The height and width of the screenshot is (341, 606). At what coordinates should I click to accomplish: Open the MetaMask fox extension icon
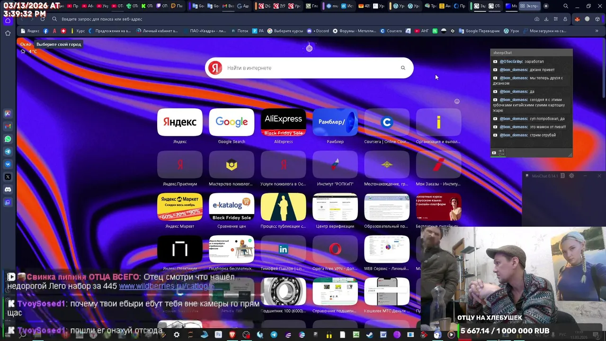[577, 19]
